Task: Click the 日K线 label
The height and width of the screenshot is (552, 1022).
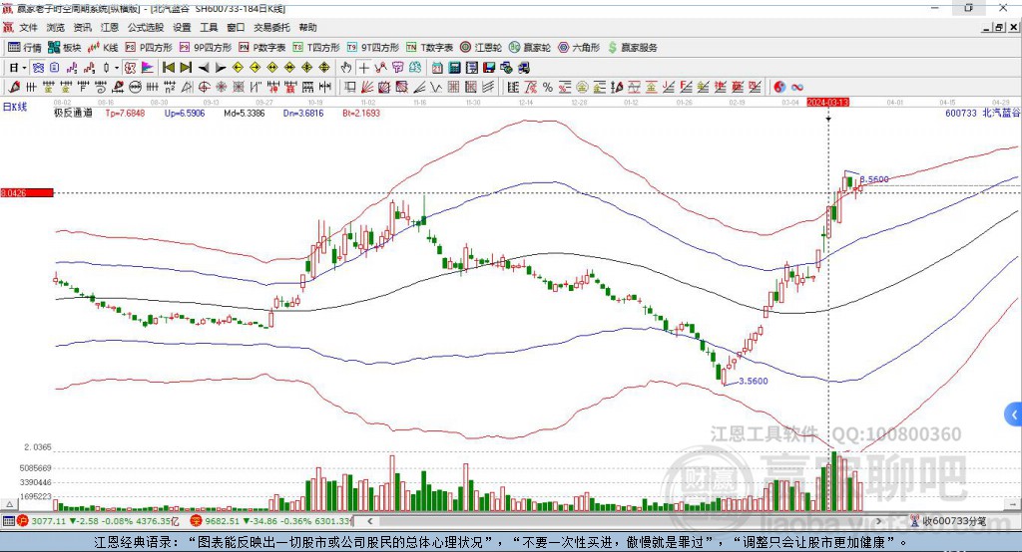Action: (x=14, y=107)
